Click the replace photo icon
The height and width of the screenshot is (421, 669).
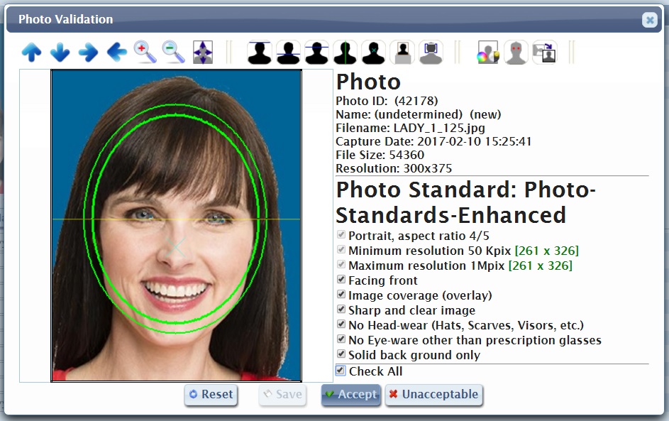[x=544, y=53]
